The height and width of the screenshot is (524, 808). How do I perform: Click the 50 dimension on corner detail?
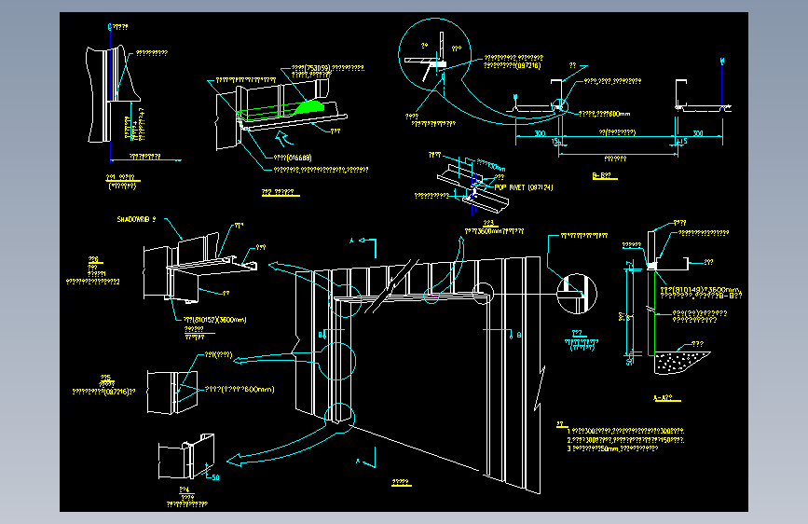point(215,477)
